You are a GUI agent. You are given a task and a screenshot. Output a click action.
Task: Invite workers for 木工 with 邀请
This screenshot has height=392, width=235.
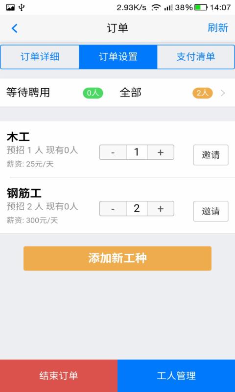click(211, 155)
